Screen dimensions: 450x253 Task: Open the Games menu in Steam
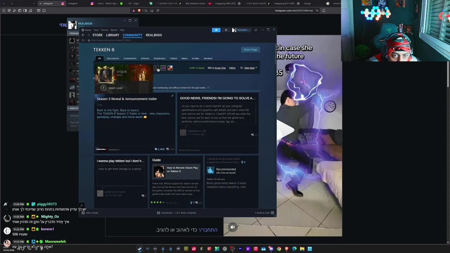click(x=114, y=30)
